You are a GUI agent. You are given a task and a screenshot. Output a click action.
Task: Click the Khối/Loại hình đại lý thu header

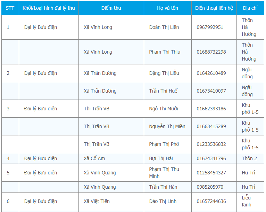click(49, 8)
